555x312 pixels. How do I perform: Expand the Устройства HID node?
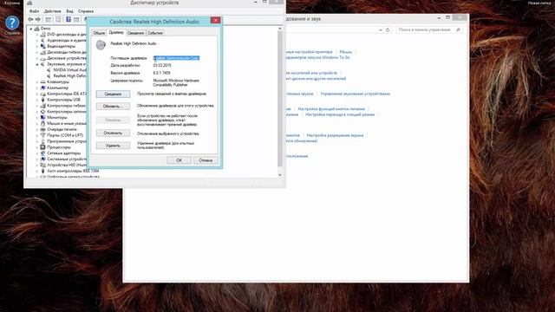click(x=36, y=166)
